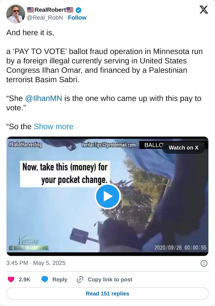Open RealRobert's profile avatar

click(16, 14)
